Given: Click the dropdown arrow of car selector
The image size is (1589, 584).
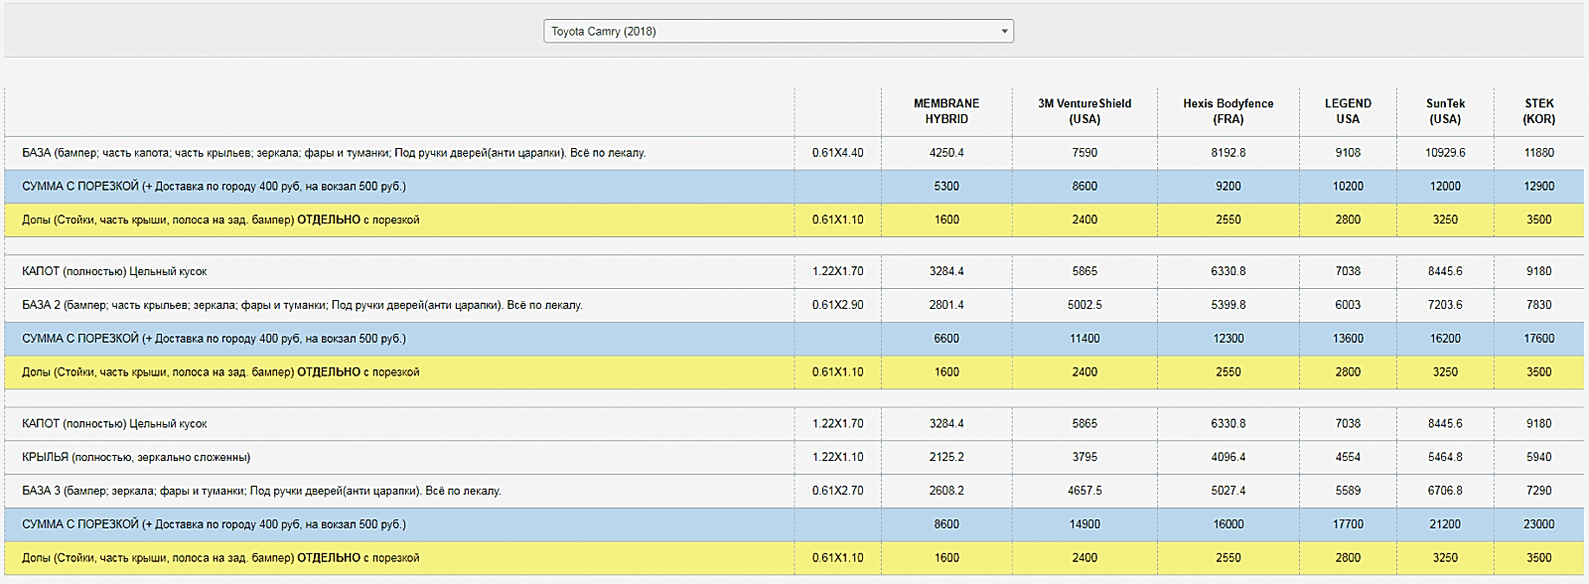Looking at the screenshot, I should (x=1004, y=32).
